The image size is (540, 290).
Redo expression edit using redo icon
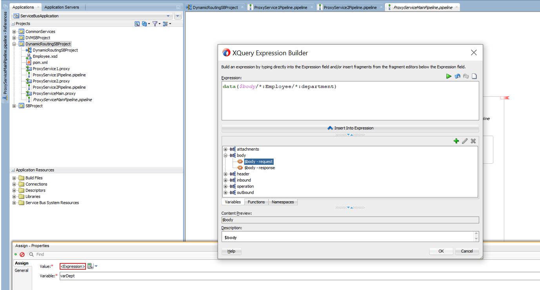coord(465,76)
